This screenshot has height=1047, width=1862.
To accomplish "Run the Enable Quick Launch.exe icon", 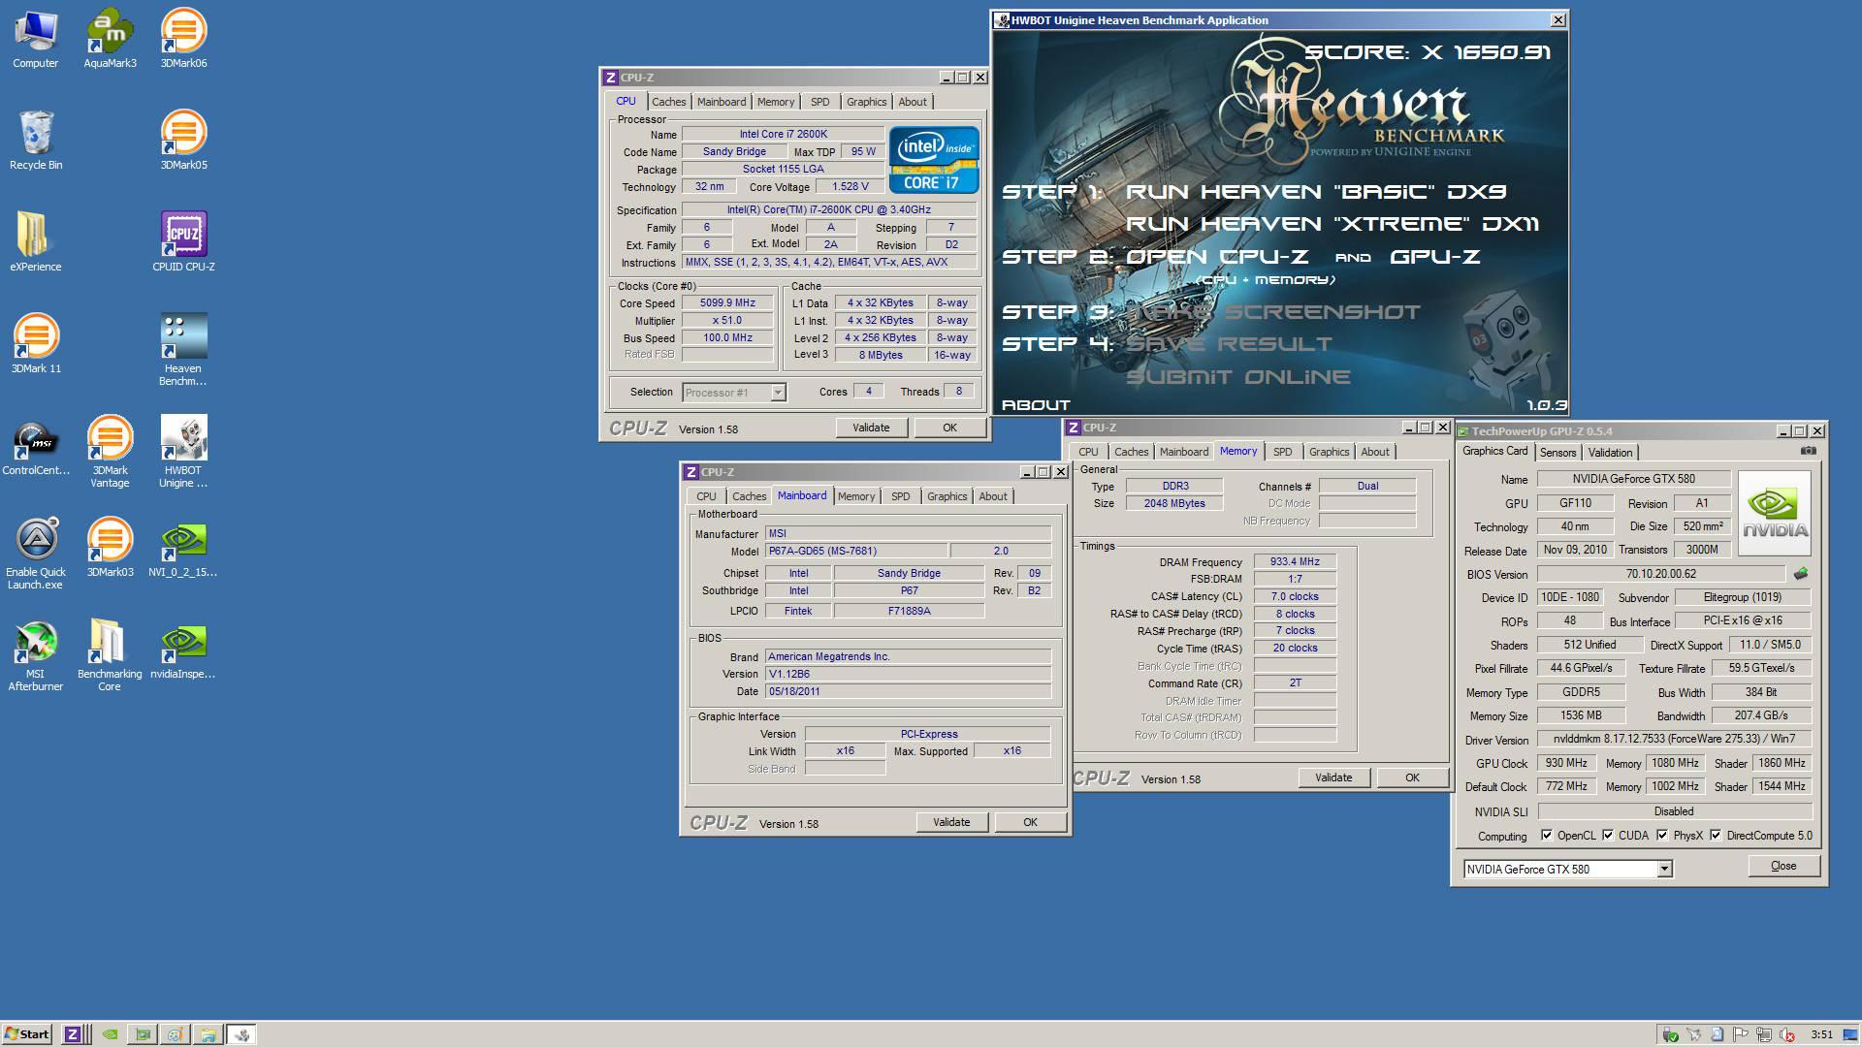I will click(36, 553).
